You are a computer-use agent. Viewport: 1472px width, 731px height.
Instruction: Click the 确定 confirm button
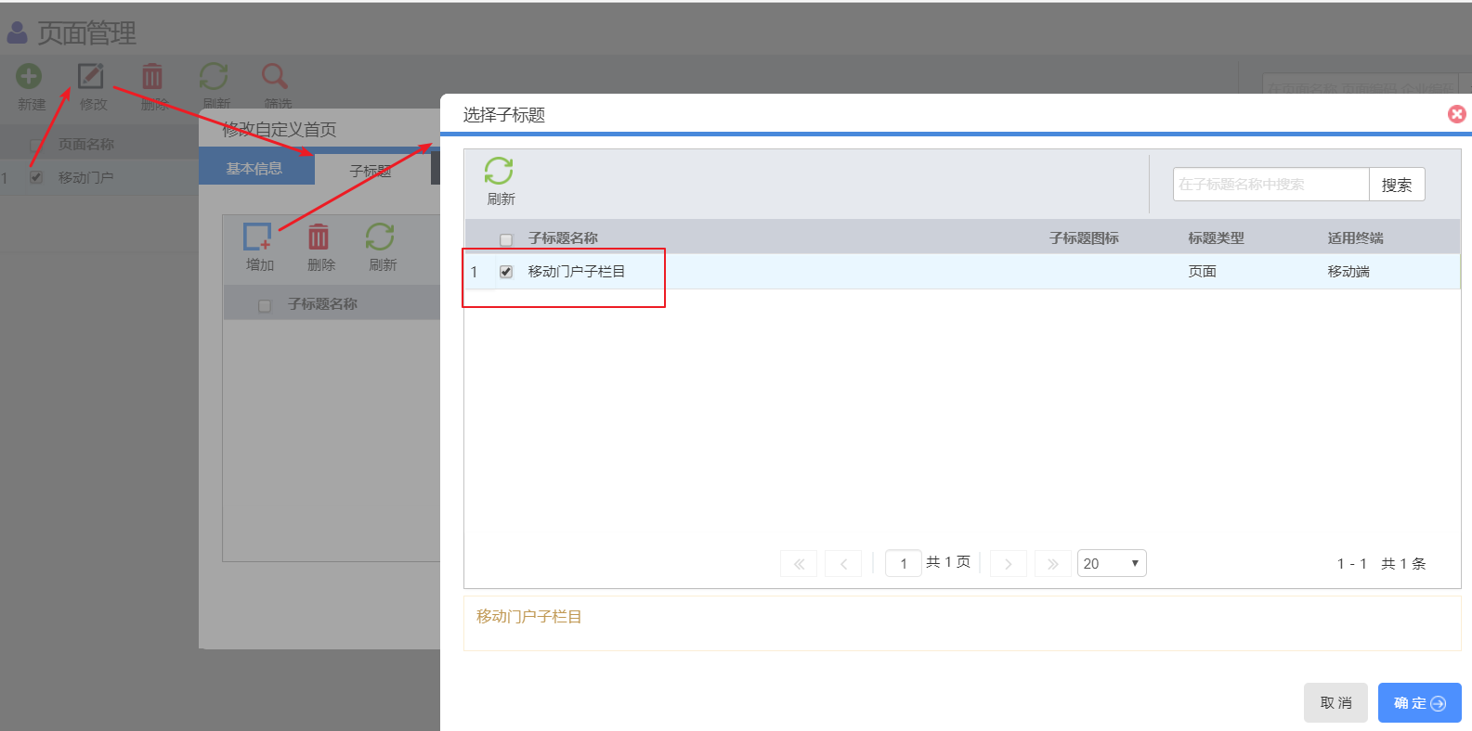pos(1418,703)
